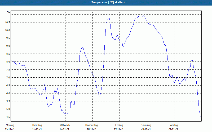Click the 6,5 y-axis label
212x132 pixels.
(x=8, y=85)
